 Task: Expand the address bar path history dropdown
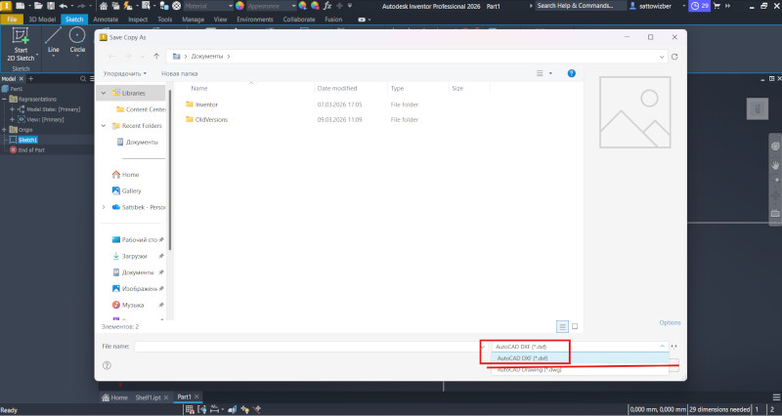[662, 57]
